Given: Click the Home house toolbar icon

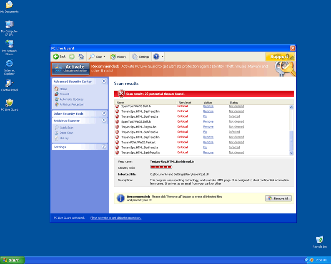Looking at the screenshot, I should pos(81,57).
